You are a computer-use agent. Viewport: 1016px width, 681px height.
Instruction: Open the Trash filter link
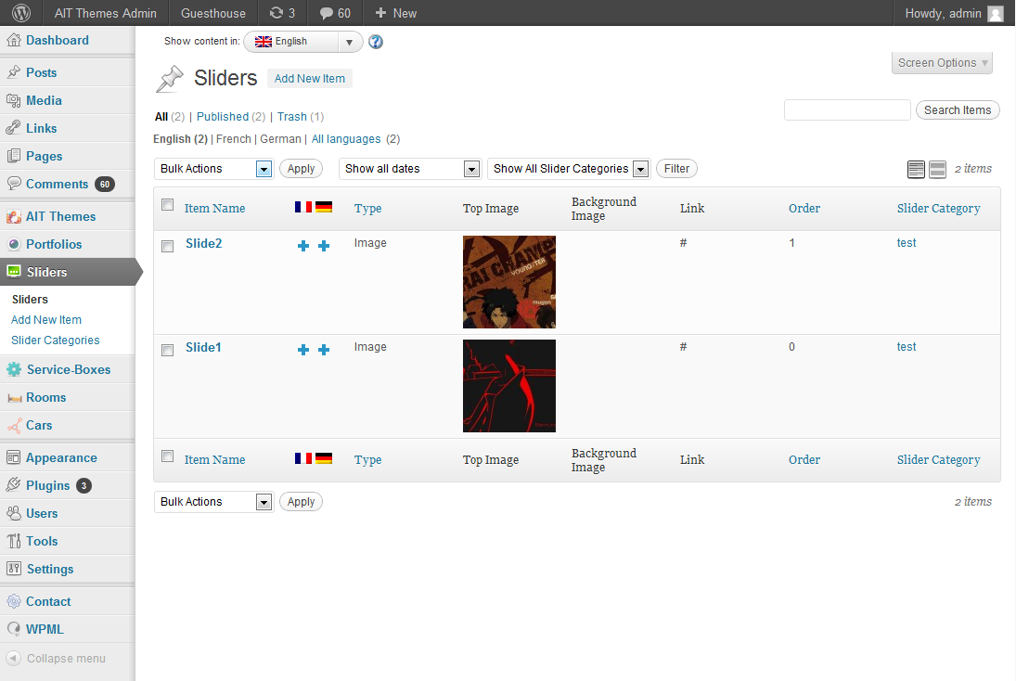[292, 117]
